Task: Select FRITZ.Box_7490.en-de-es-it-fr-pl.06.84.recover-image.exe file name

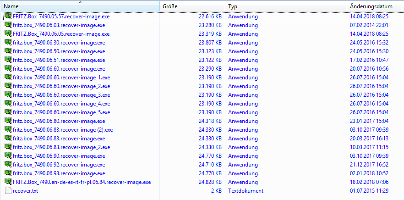Action: coord(82,182)
